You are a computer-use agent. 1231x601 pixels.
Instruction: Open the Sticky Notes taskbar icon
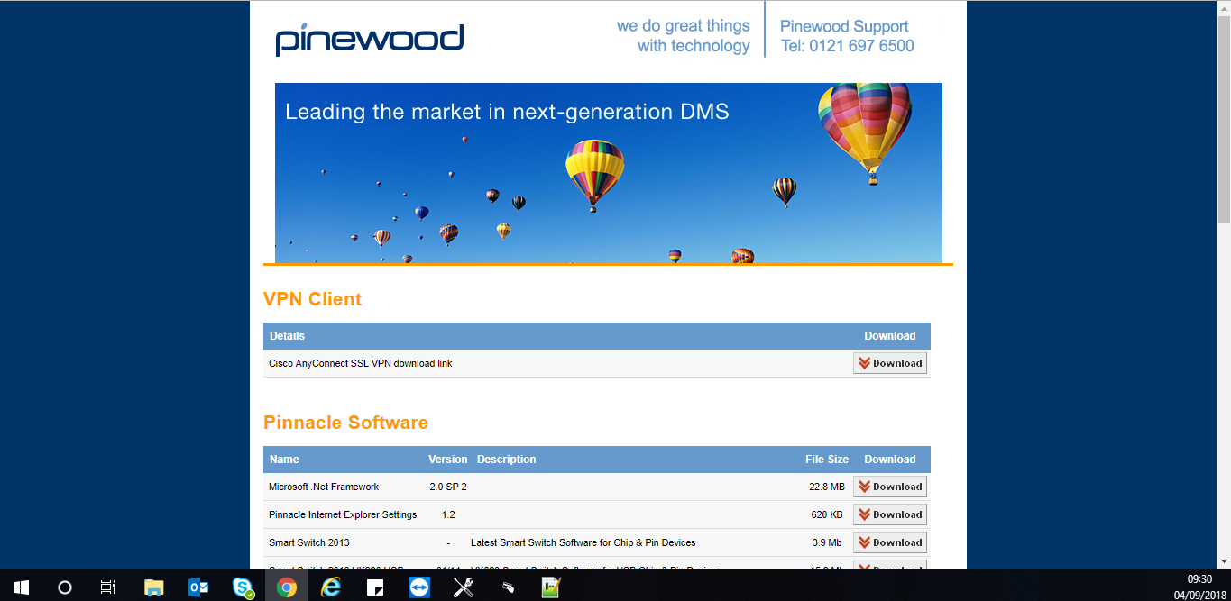click(375, 587)
